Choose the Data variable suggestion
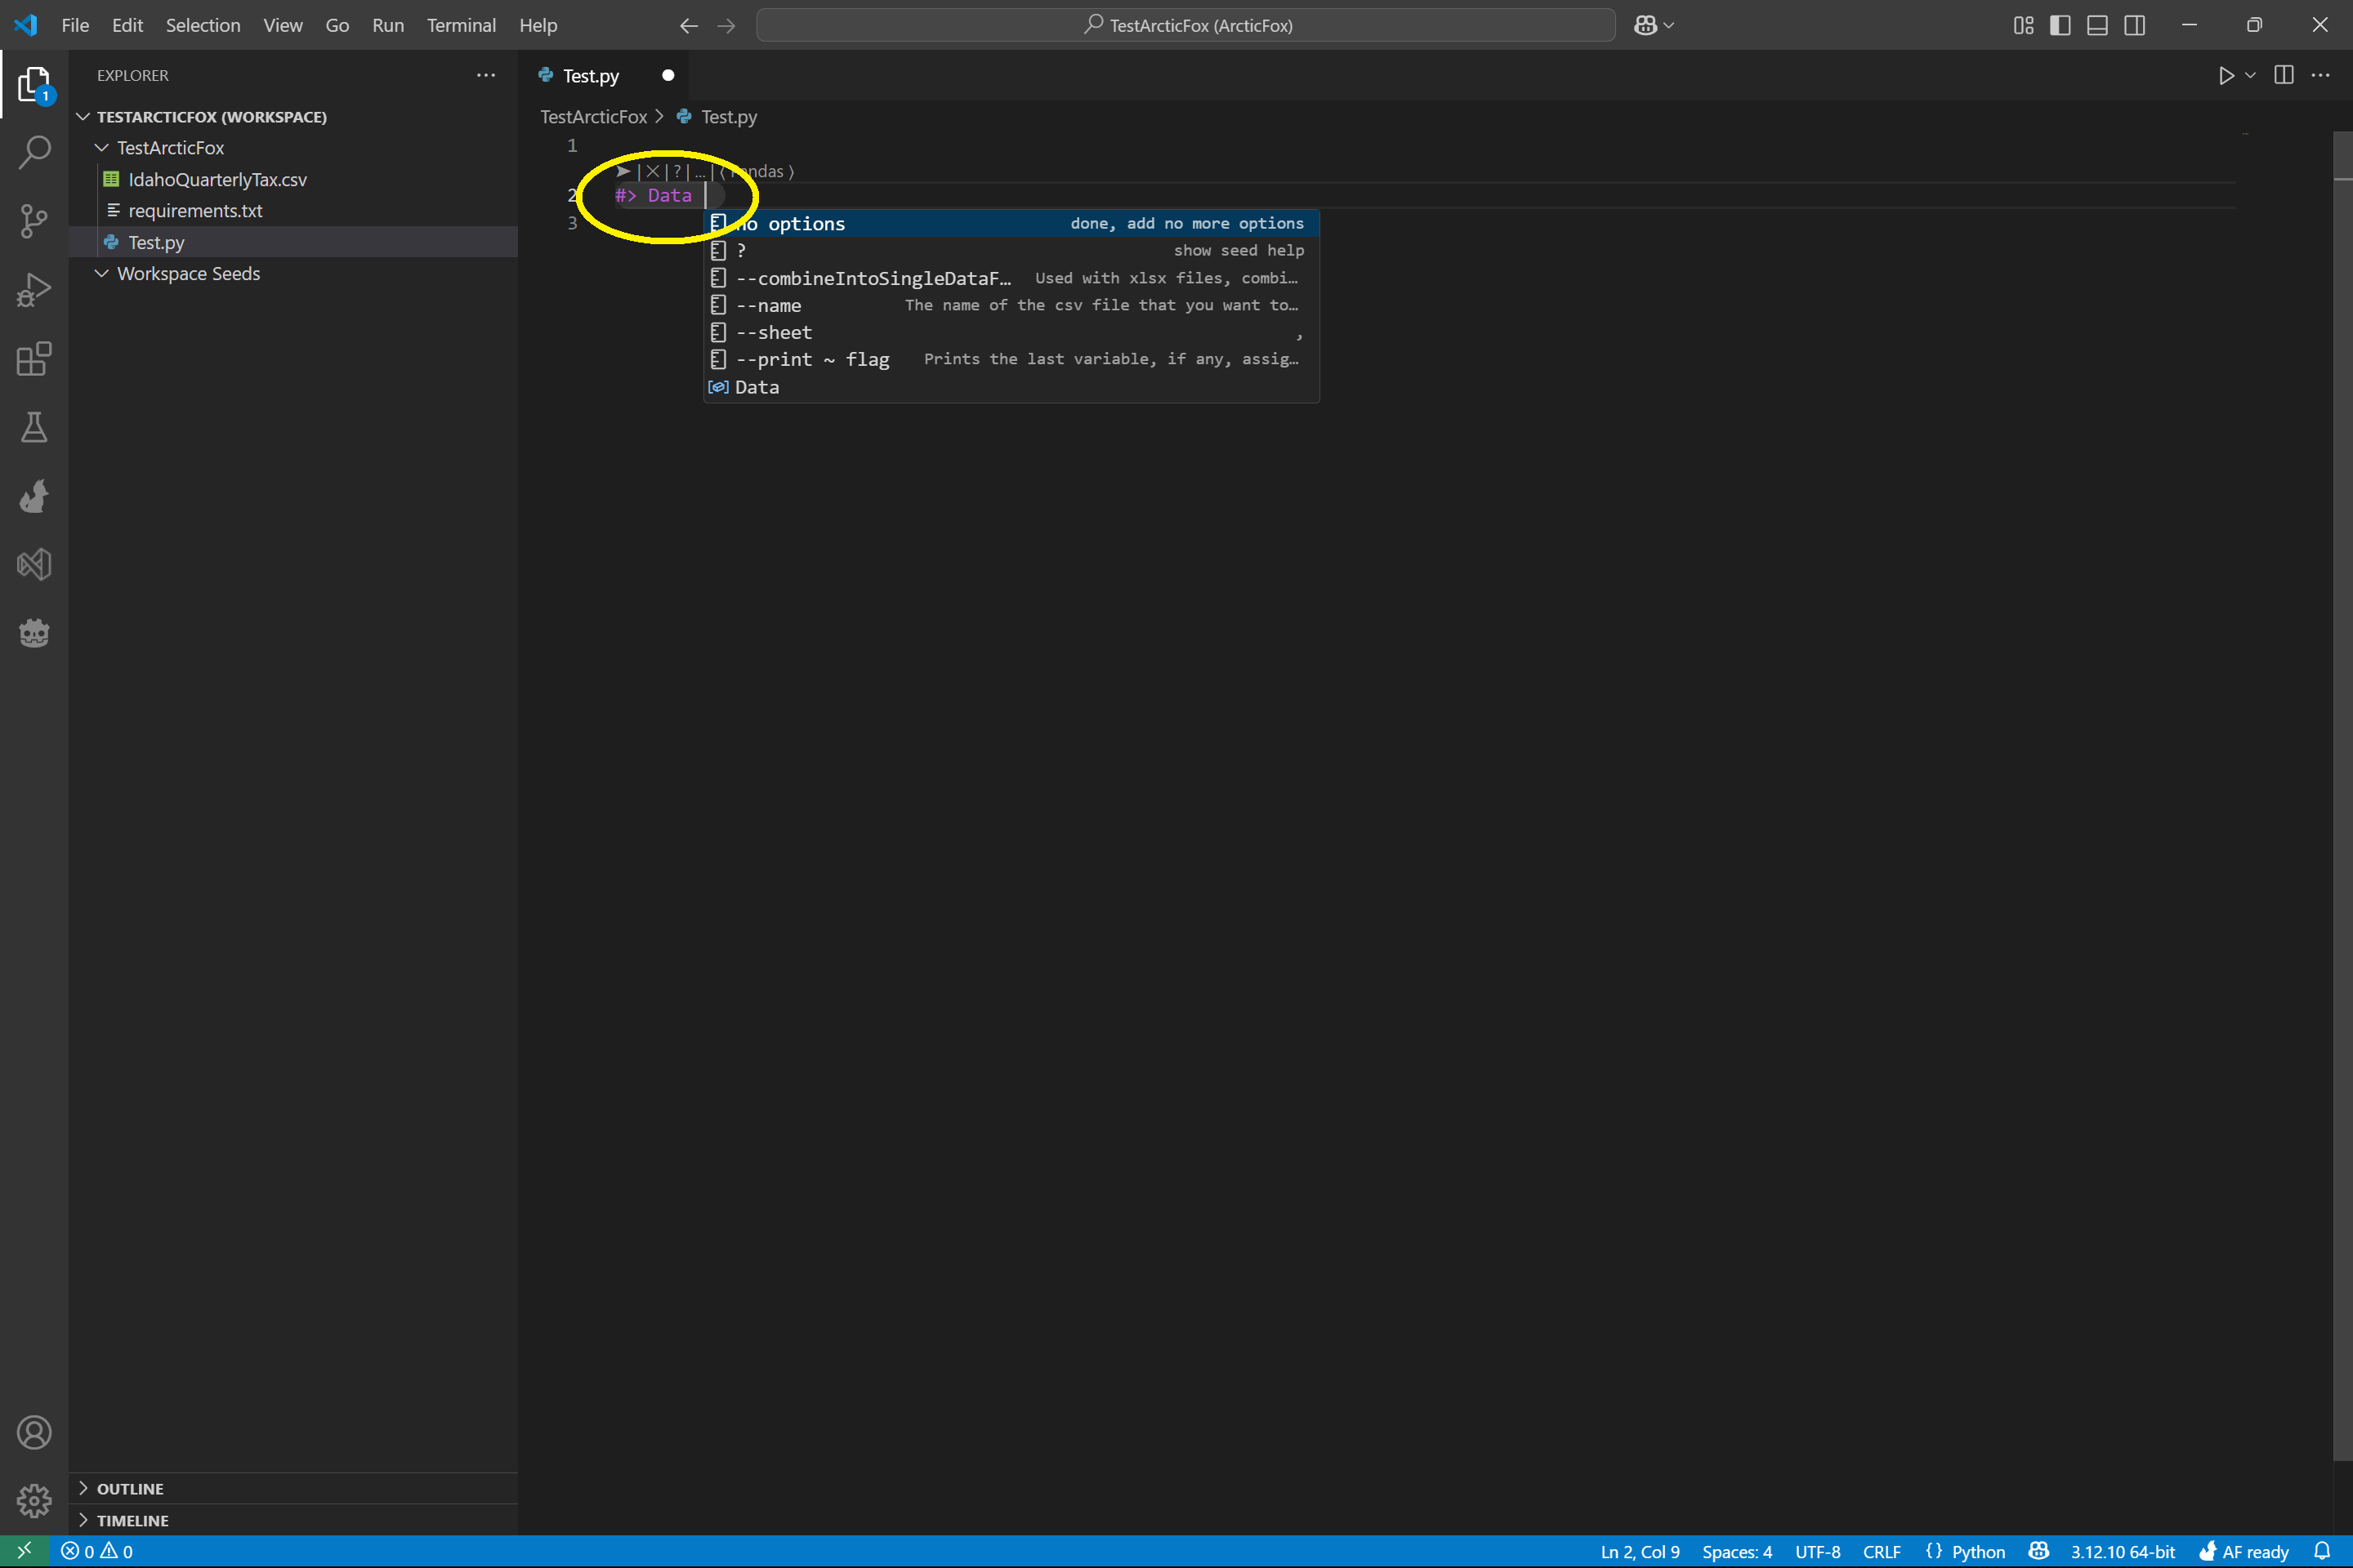The image size is (2353, 1568). click(x=1011, y=387)
